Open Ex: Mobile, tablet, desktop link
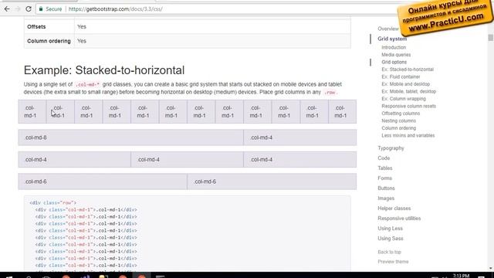This screenshot has width=494, height=278. pyautogui.click(x=408, y=91)
